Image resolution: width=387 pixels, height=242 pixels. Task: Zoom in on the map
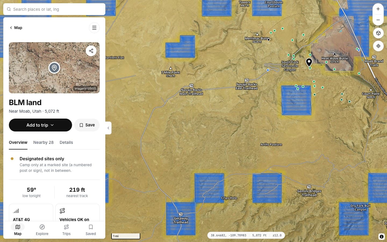click(378, 9)
